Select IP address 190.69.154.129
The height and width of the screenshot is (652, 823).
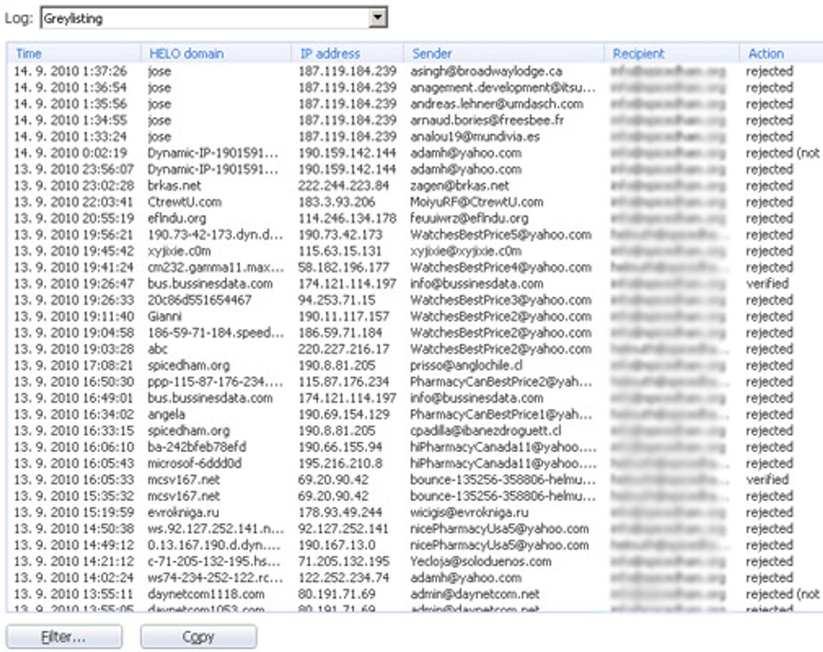[344, 414]
